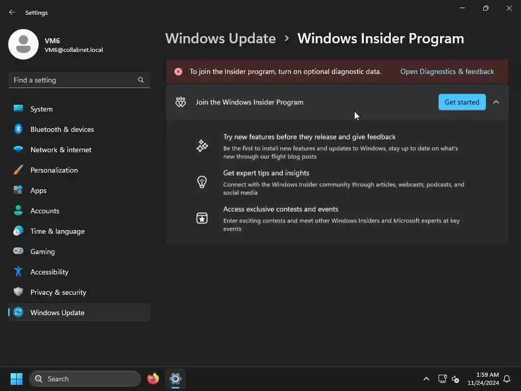Viewport: 521px width, 391px height.
Task: Open Bluetooth & devices settings
Action: point(79,129)
